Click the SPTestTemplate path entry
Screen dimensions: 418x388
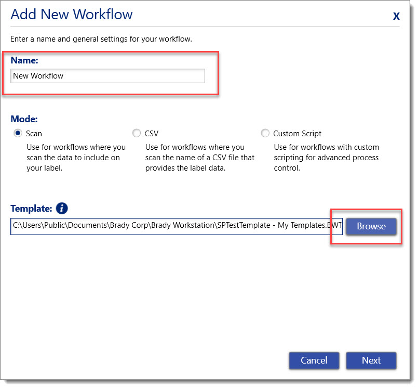point(177,226)
